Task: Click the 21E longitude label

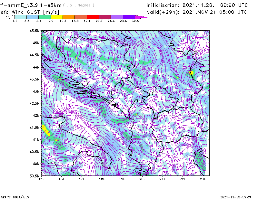Action: click(x=163, y=179)
